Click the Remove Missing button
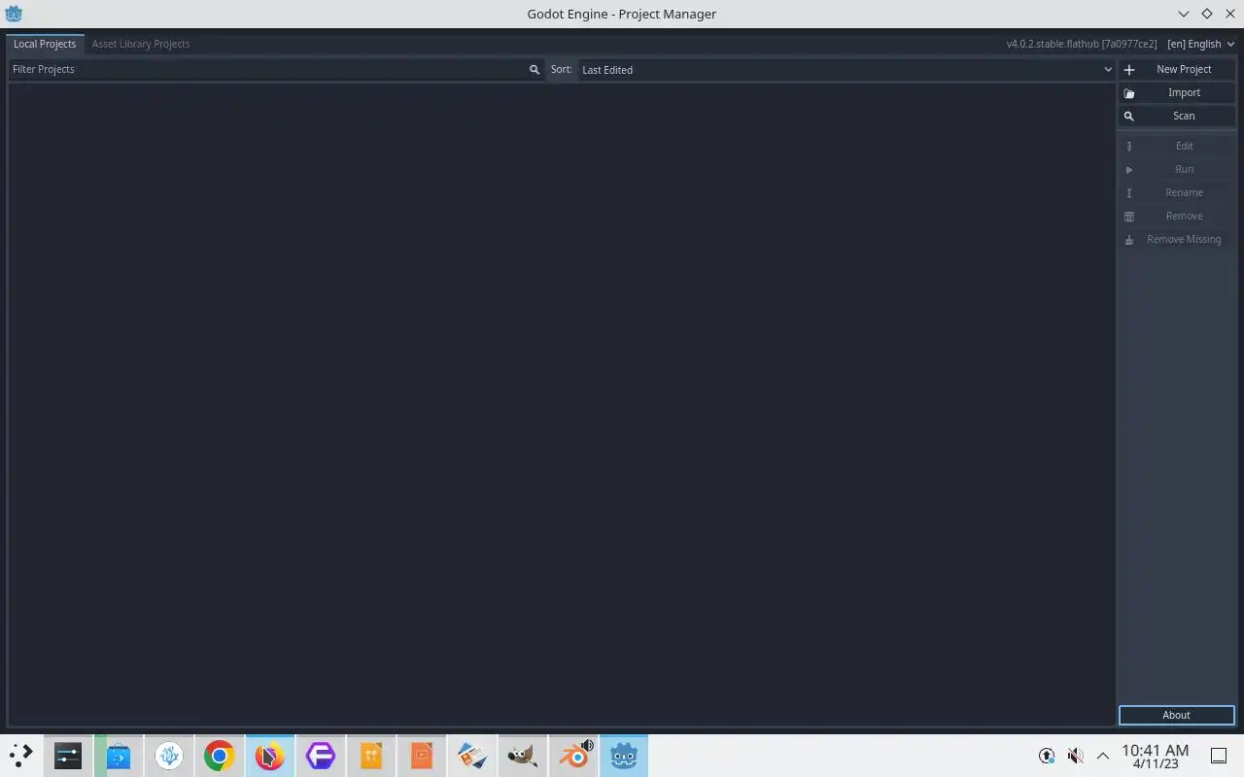This screenshot has height=777, width=1244. (1176, 240)
